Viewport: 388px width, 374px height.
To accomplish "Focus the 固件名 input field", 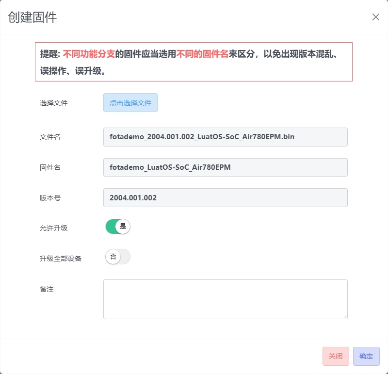I will [x=226, y=167].
